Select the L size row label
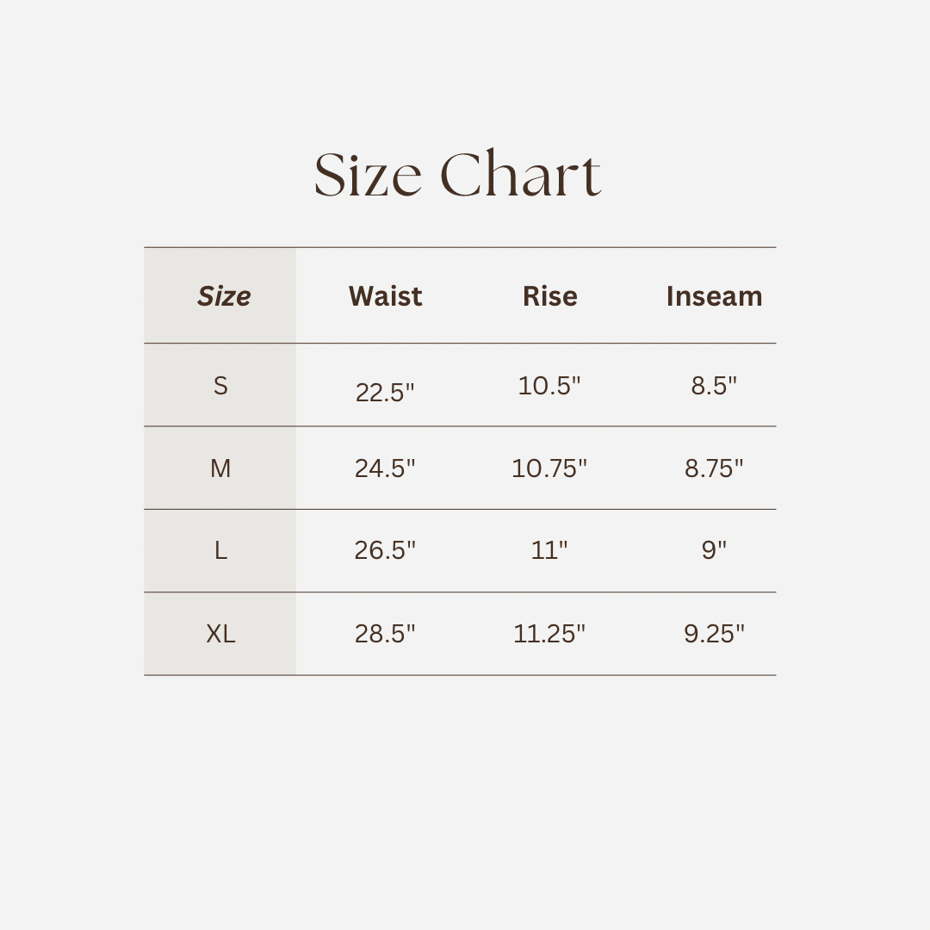Image resolution: width=930 pixels, height=930 pixels. click(220, 551)
